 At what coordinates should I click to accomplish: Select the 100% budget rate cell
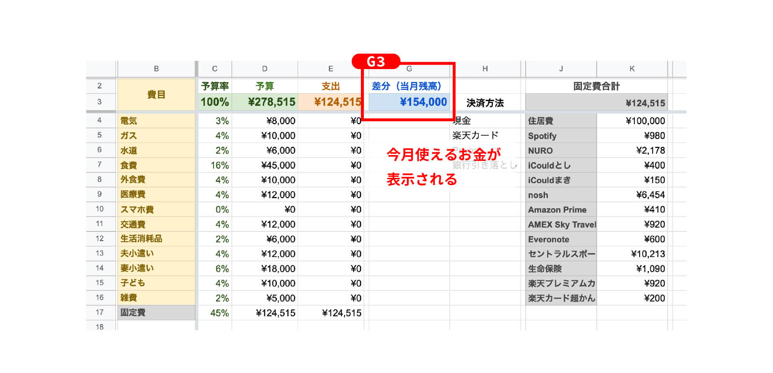[215, 102]
